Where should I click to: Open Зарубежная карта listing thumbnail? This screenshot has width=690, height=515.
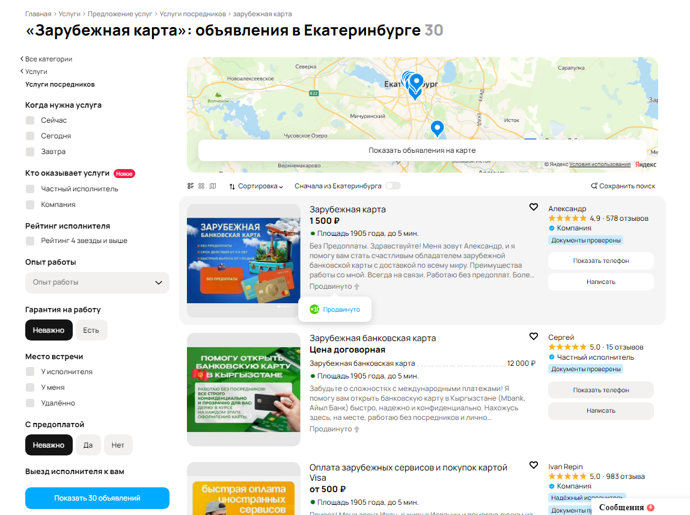coord(244,261)
